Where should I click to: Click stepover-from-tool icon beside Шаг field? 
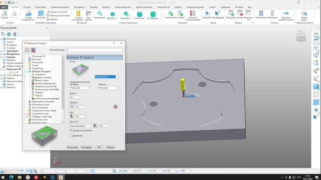pos(72,116)
